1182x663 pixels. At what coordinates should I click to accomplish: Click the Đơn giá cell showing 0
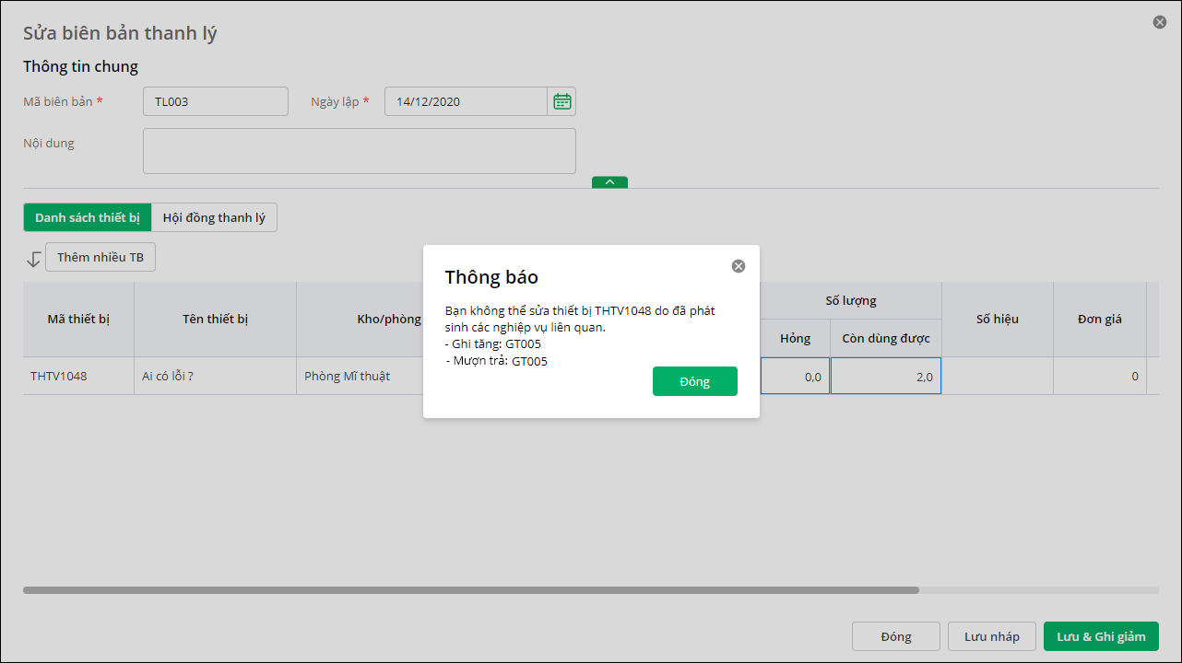coord(1099,376)
